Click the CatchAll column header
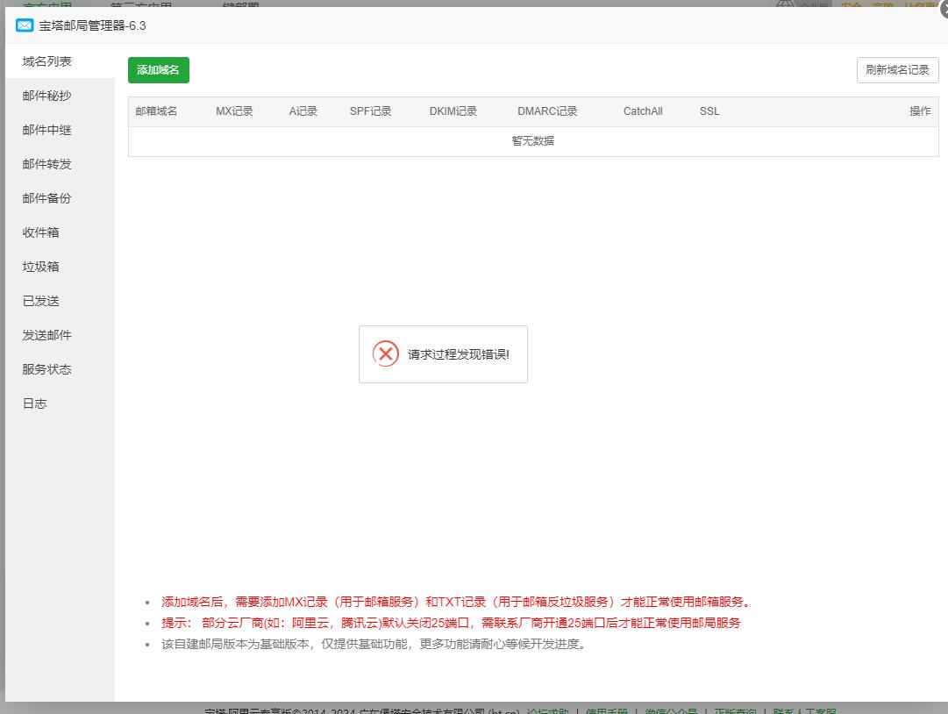The width and height of the screenshot is (948, 714). click(644, 111)
